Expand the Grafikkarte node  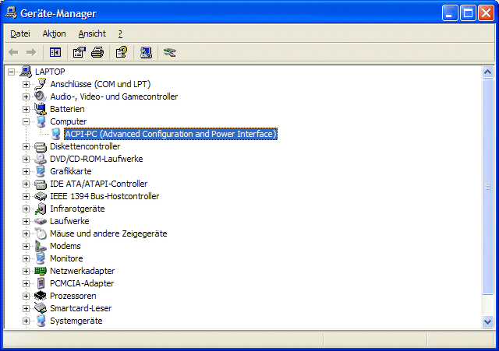point(26,171)
